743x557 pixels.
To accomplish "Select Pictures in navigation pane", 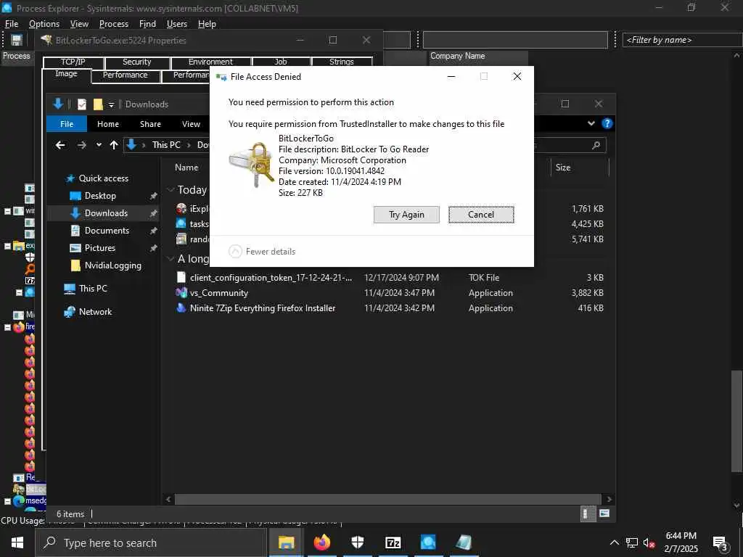I will 100,248.
